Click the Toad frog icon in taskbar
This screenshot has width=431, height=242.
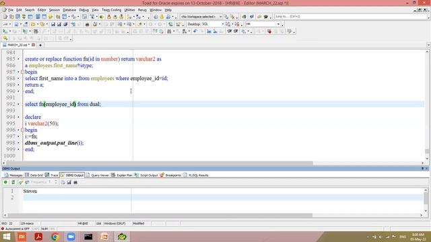[x=122, y=237]
